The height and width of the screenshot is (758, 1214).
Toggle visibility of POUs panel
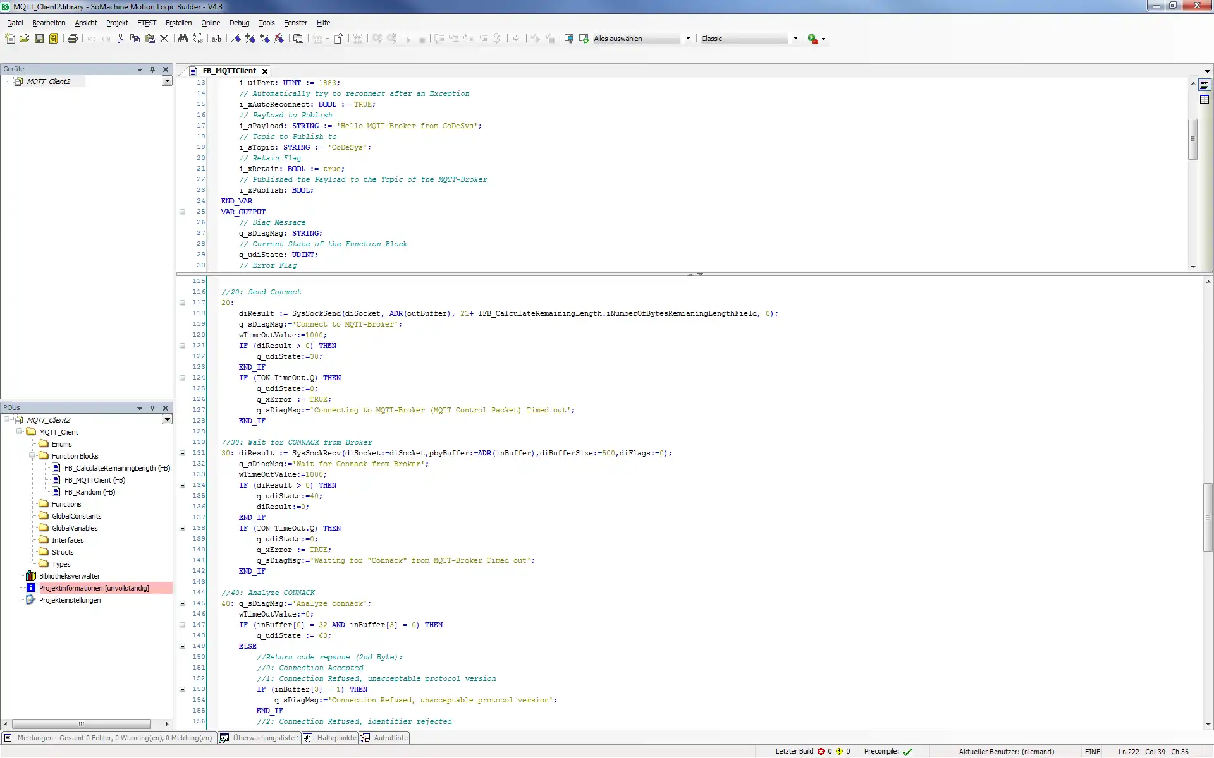(152, 408)
